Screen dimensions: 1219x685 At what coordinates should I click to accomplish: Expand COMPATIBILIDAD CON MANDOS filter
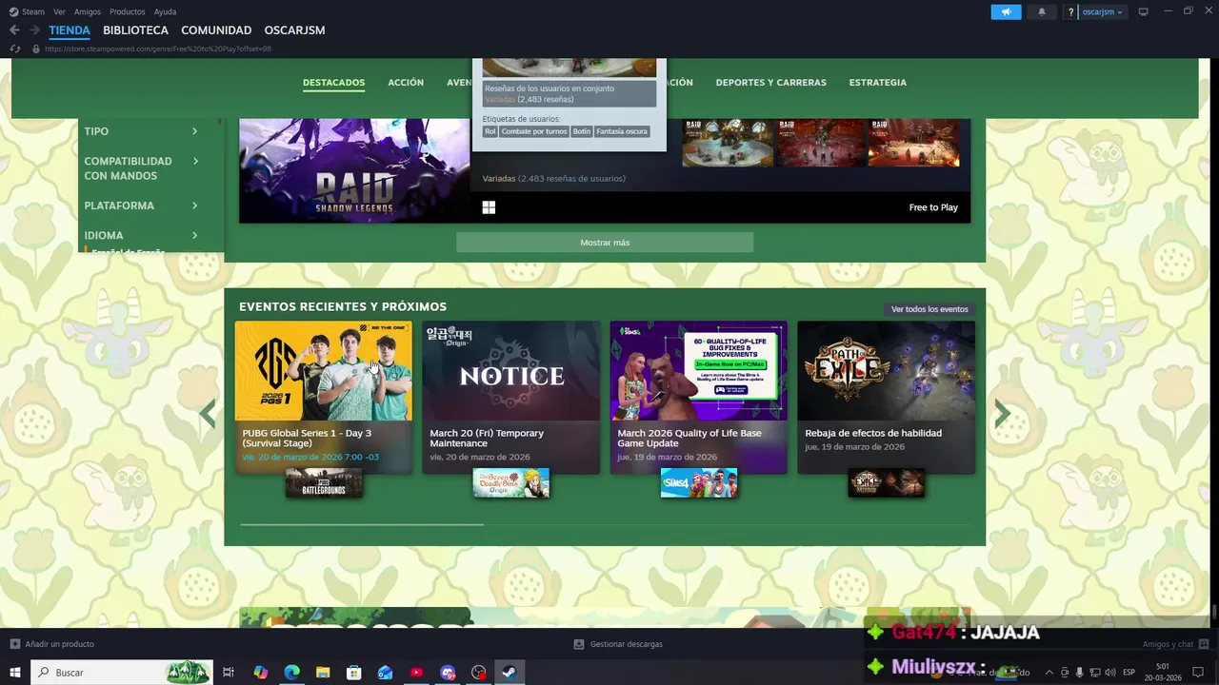tap(141, 168)
